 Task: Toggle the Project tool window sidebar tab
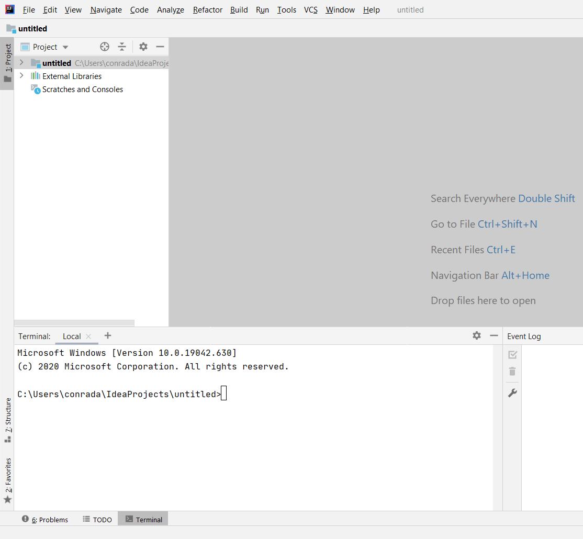[x=7, y=63]
